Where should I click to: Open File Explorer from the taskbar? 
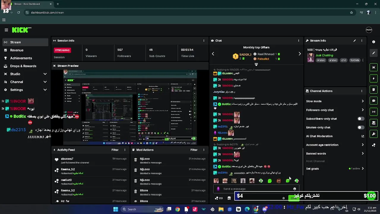click(x=221, y=209)
